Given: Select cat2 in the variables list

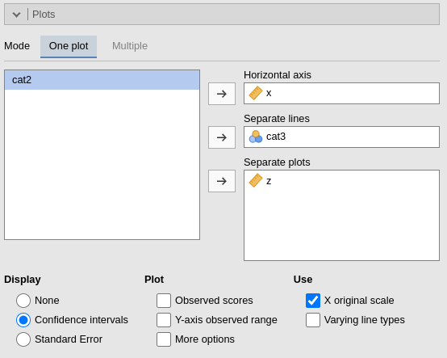Looking at the screenshot, I should coord(102,80).
